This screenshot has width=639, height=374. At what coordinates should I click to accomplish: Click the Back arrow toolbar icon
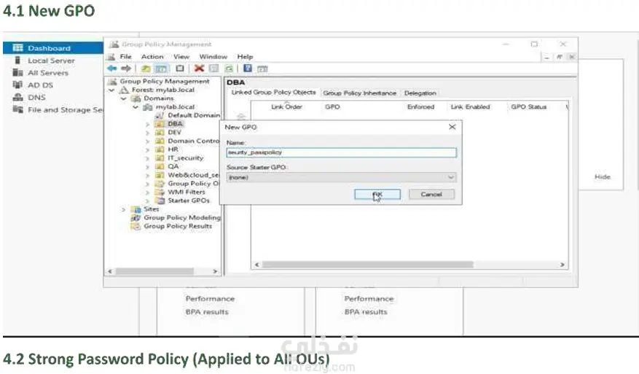112,69
